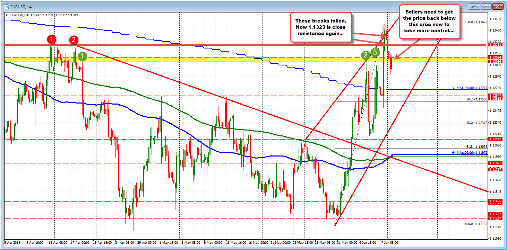Restore down the EURUSD,H4 chart window

pos(487,6)
